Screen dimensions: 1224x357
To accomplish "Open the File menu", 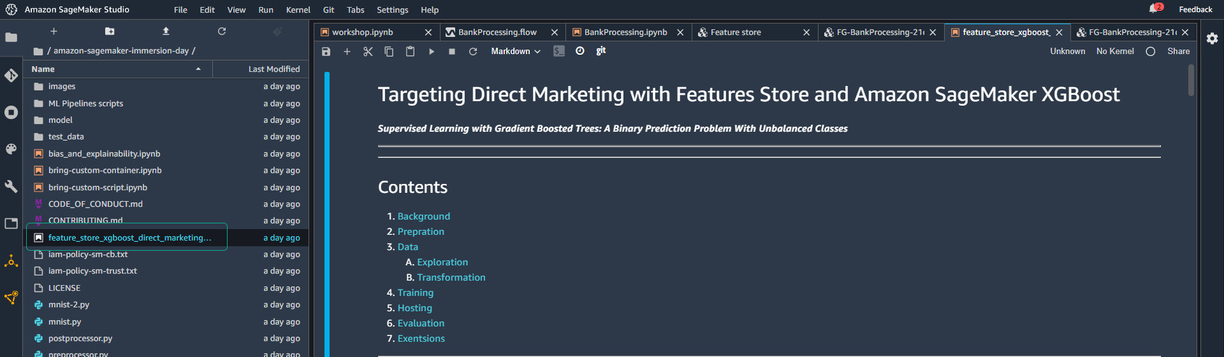I will point(180,10).
